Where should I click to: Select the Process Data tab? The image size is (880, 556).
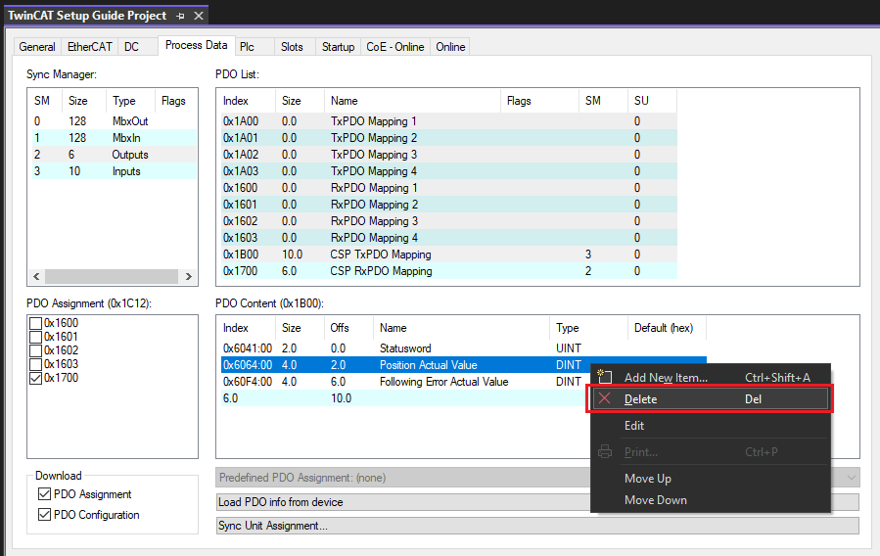tap(196, 45)
